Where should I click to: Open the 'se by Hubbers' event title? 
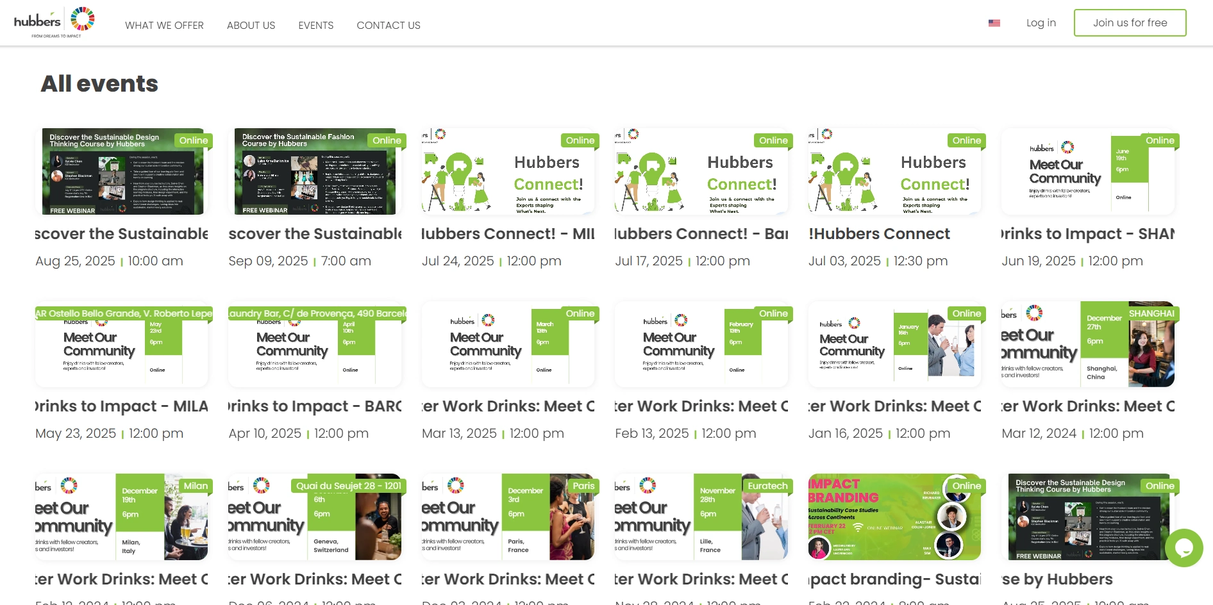click(1057, 579)
